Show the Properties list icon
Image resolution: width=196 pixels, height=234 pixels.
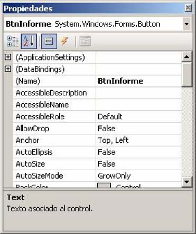pyautogui.click(x=49, y=41)
